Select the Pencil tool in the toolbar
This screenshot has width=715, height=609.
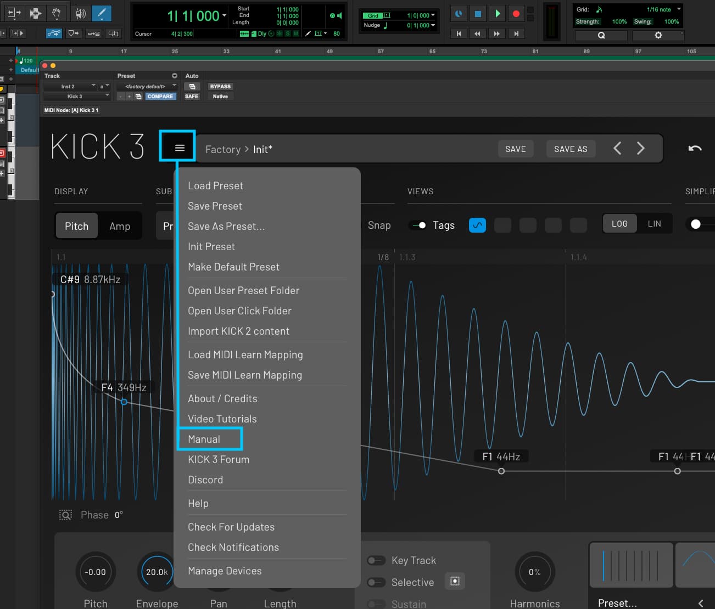click(100, 13)
